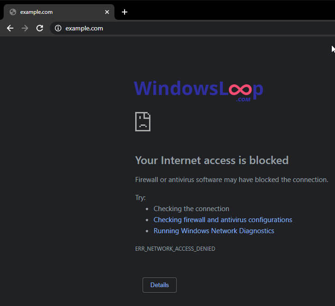Run Windows Network Diagnostics link
This screenshot has width=335, height=306.
coord(214,231)
